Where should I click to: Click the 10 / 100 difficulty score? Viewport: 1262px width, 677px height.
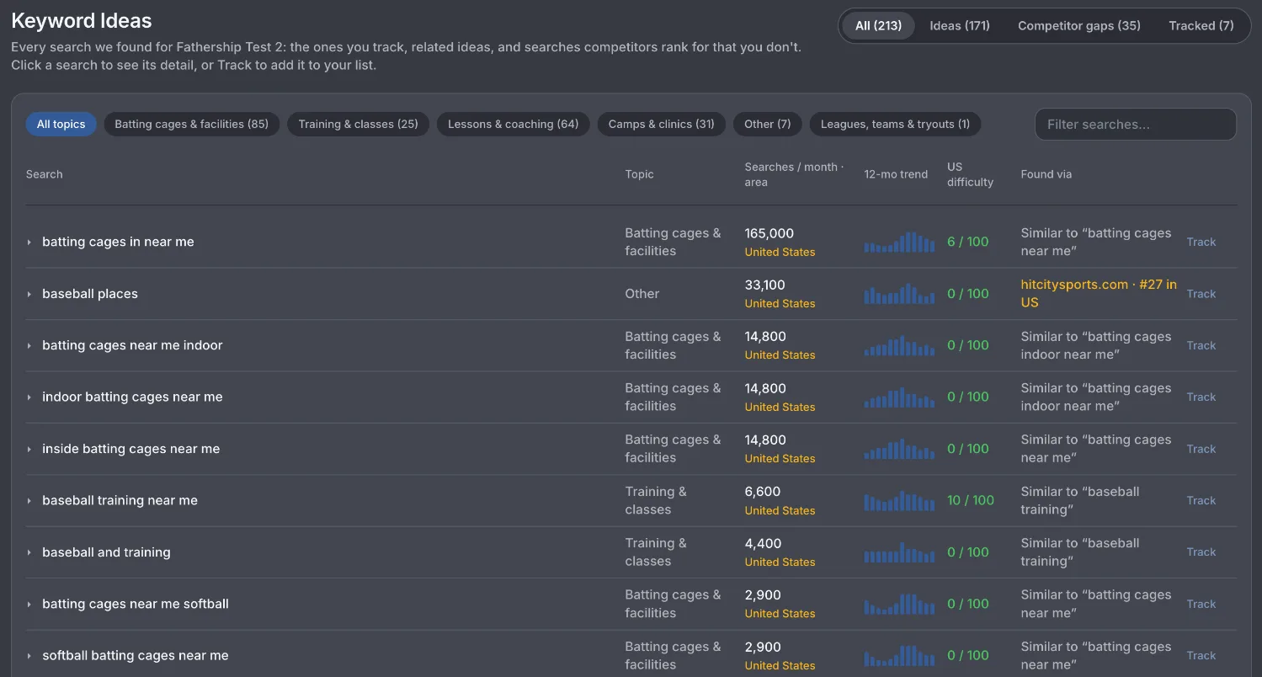click(x=971, y=500)
